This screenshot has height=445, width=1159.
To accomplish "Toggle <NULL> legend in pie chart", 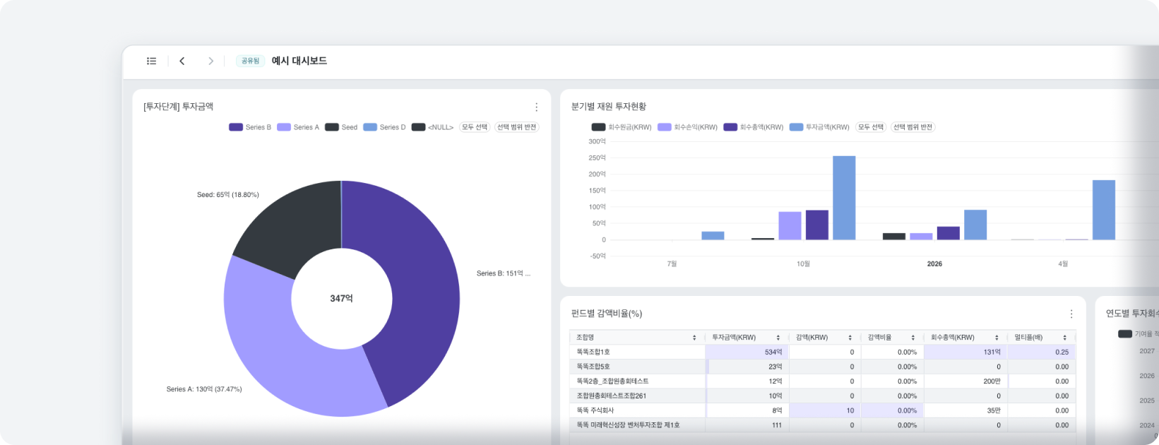I will [x=433, y=127].
